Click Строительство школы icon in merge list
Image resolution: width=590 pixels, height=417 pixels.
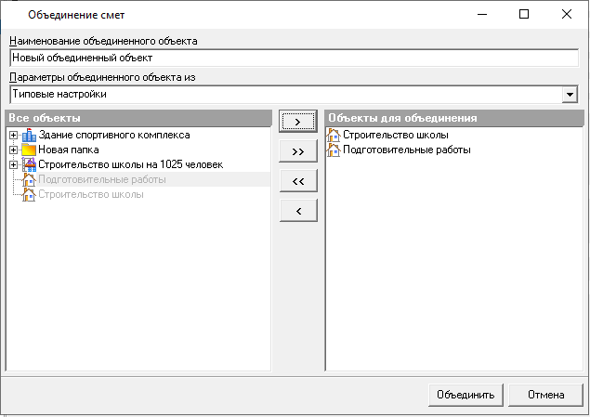(x=334, y=136)
